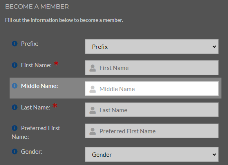228x165 pixels.
Task: Click the person icon in Middle Name field
Action: (x=92, y=89)
